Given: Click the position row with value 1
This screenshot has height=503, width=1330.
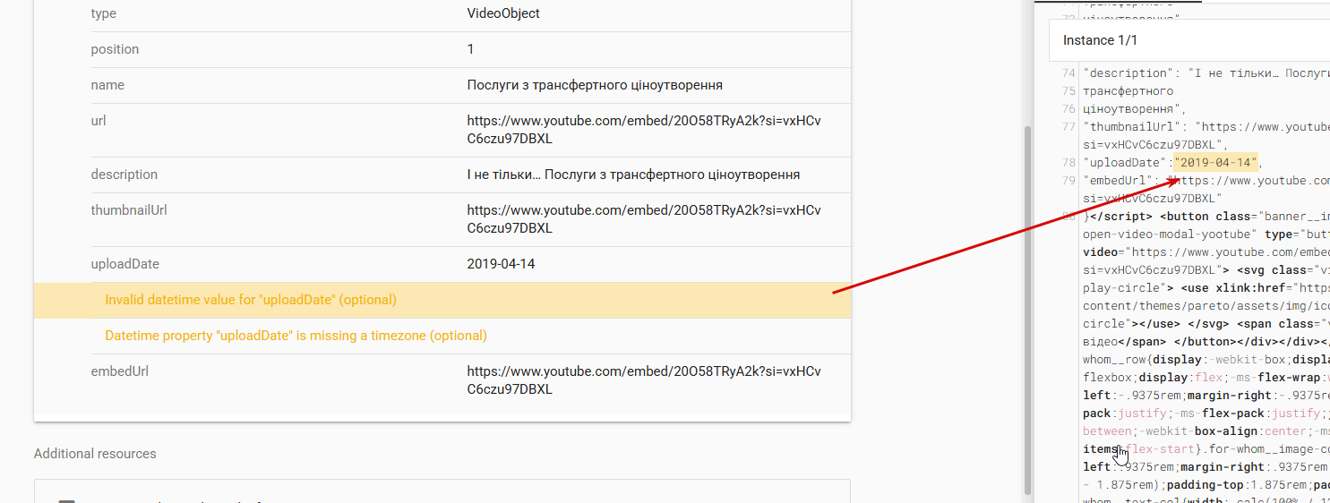Looking at the screenshot, I should tap(442, 49).
